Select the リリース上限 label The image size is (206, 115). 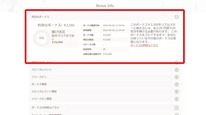point(89,44)
